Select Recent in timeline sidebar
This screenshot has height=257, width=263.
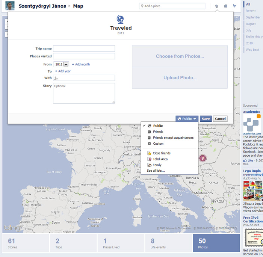(x=251, y=11)
